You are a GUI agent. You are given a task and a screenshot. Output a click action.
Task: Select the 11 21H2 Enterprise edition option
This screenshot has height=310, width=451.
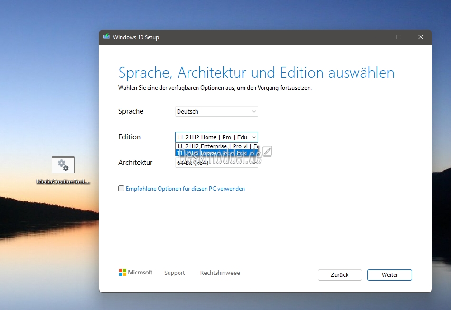pyautogui.click(x=216, y=146)
